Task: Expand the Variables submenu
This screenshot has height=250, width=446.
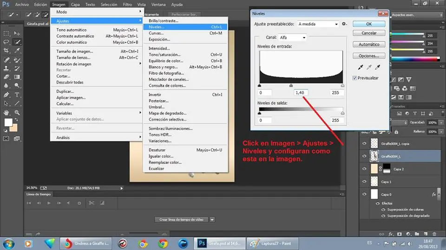Action: (97, 113)
